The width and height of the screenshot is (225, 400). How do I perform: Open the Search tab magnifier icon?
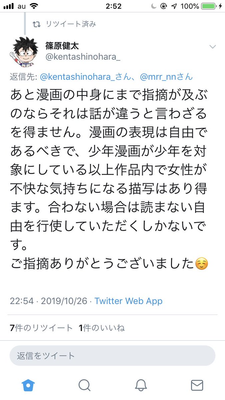pyautogui.click(x=84, y=385)
